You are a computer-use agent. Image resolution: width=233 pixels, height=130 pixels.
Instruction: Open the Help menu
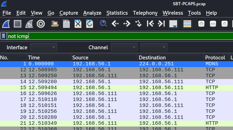click(212, 13)
